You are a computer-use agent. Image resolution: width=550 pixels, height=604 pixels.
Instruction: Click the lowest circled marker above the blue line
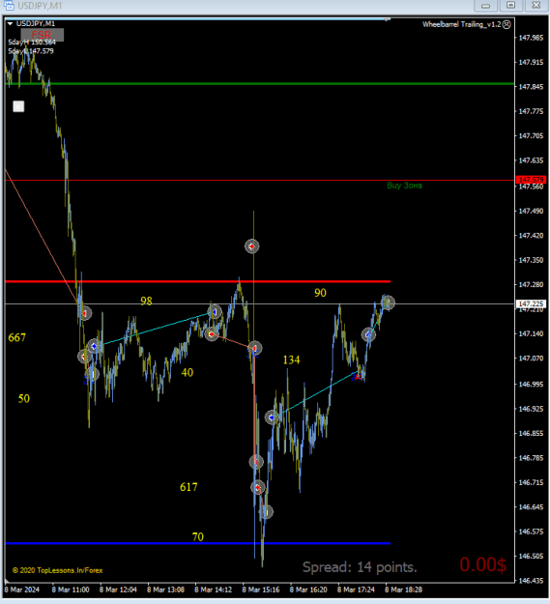click(x=266, y=512)
